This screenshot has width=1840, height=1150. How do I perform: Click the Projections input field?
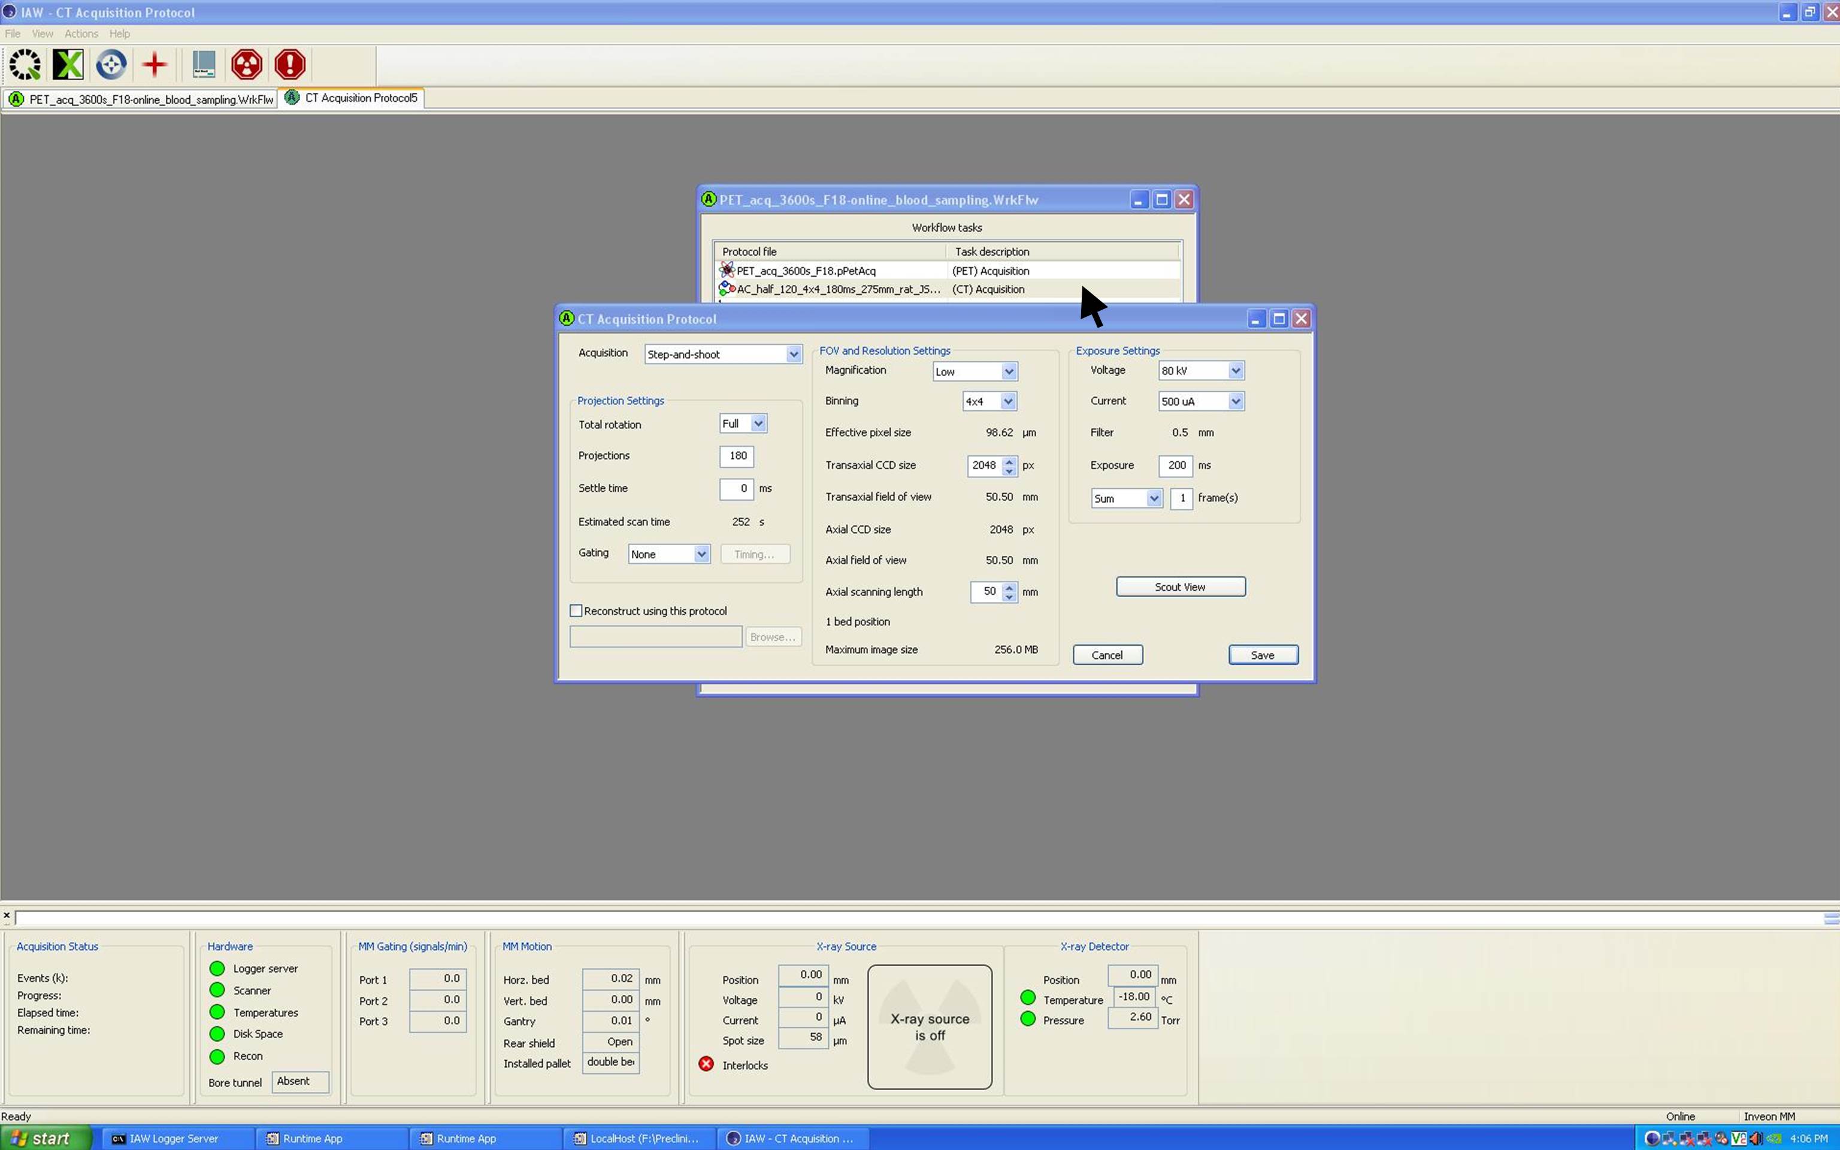[x=736, y=456]
